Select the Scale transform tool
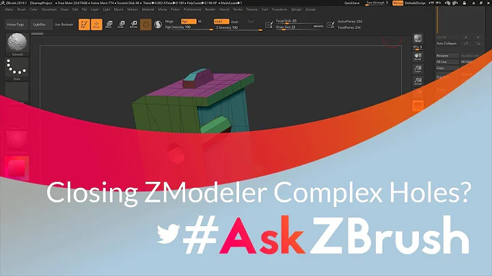 point(121,25)
